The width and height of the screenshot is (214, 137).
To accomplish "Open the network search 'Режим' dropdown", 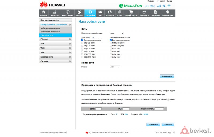I will click(x=115, y=67).
